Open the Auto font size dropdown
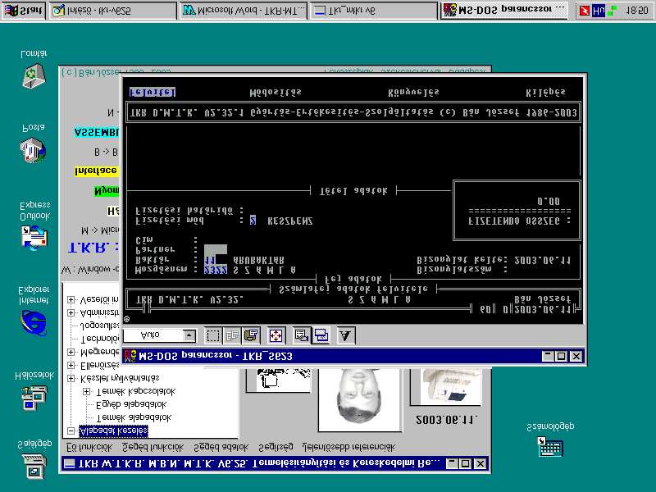The width and height of the screenshot is (656, 492). tap(189, 335)
